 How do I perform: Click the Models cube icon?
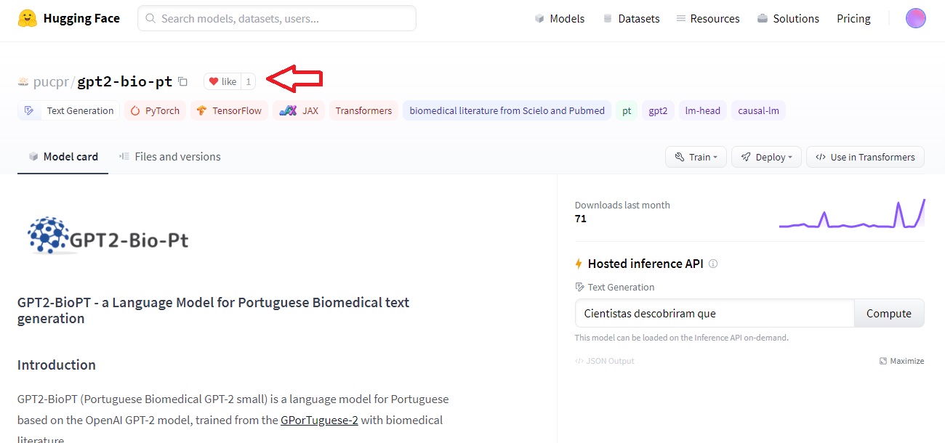pos(539,19)
